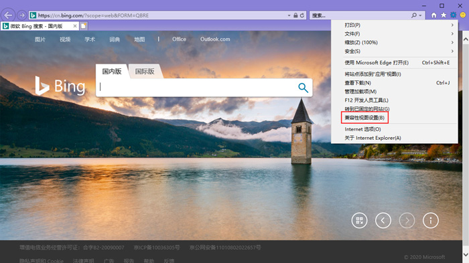The height and width of the screenshot is (263, 469).
Task: Open the Outlook.com link
Action: pyautogui.click(x=215, y=39)
